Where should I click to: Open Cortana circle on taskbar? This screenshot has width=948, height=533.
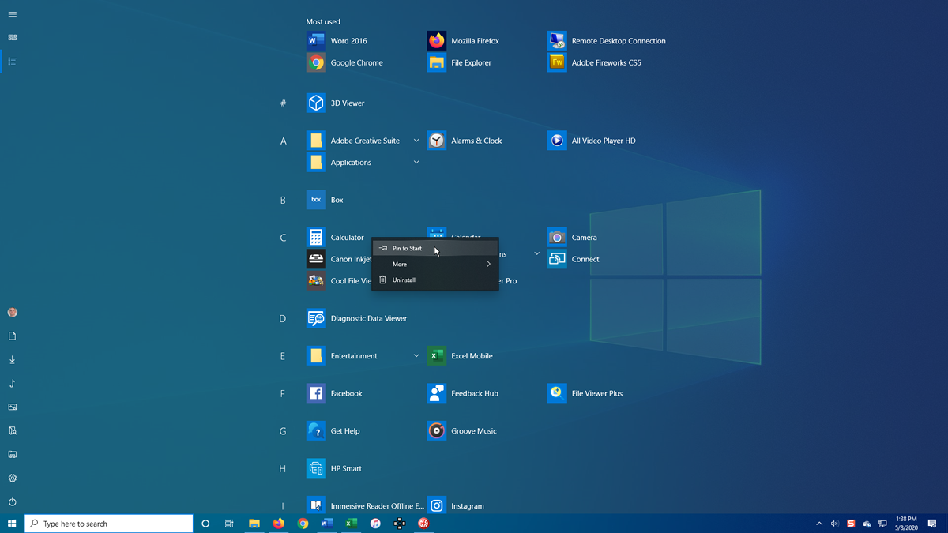pos(205,524)
